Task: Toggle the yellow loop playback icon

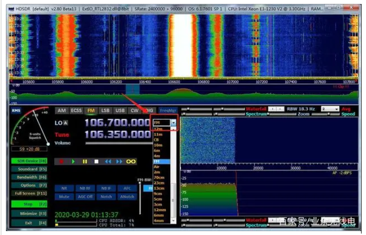Action: click(x=131, y=161)
